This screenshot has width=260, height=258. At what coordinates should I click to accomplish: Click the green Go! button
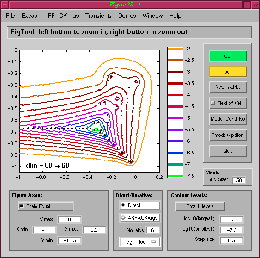[228, 56]
